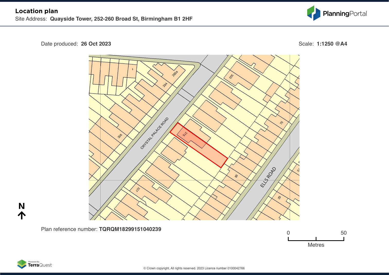The image size is (389, 275).
Task: Click the scale 1:1250 @A4 text
Action: (x=332, y=44)
